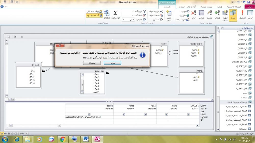Viewport: 255px width, 143px height.
Task: Click the Data Definition (تعريف بيانات) icon
Action: (x=182, y=20)
